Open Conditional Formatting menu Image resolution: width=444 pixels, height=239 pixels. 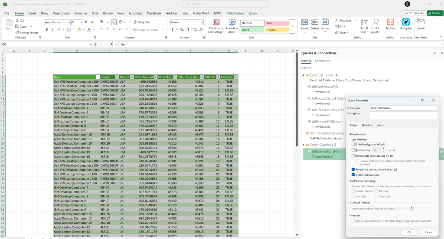(x=216, y=26)
